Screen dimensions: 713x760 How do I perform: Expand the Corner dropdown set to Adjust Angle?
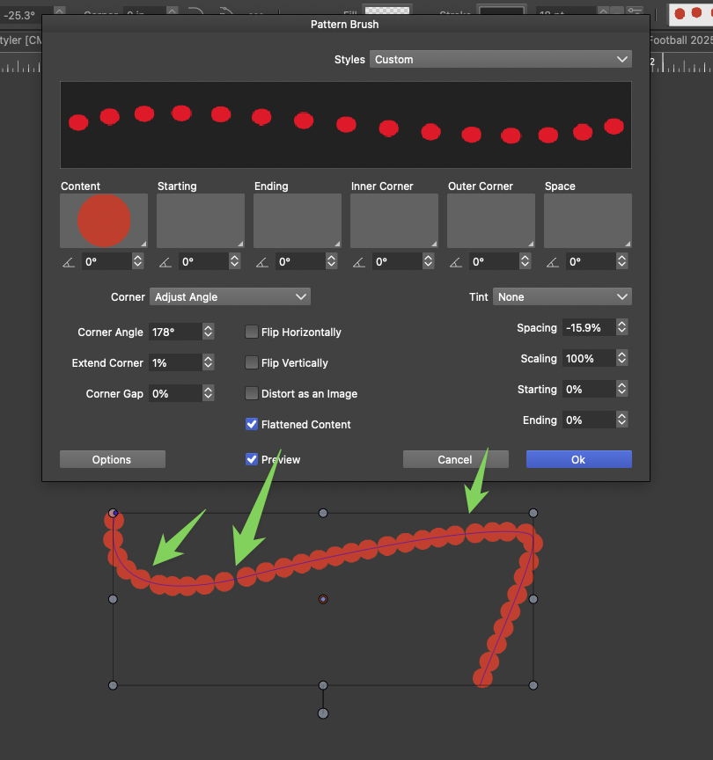coord(230,297)
